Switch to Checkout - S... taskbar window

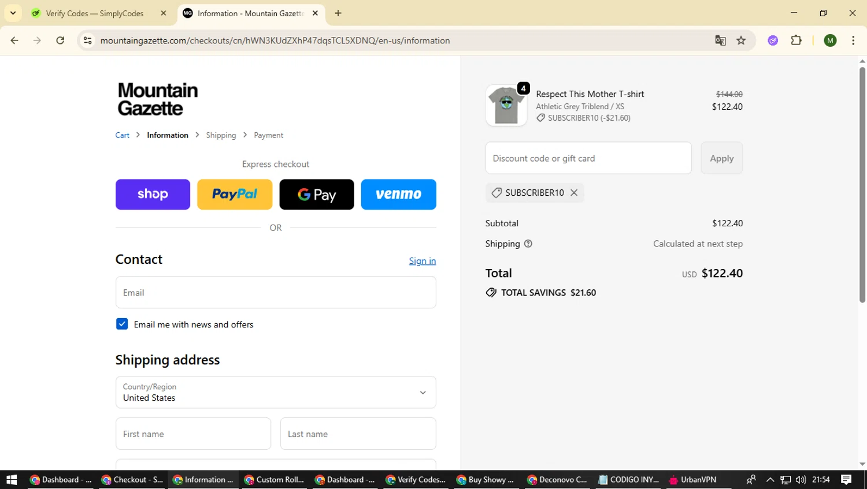(x=132, y=480)
